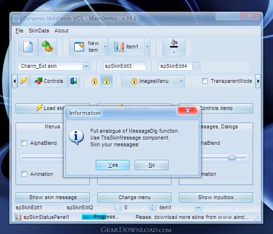This screenshot has height=234, width=273.
Task: Enable AlphaBlend in the Menus group
Action: (24, 143)
